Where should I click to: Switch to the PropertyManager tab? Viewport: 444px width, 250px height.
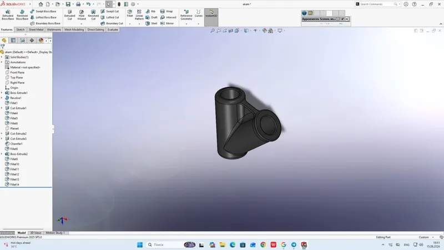coord(13,40)
